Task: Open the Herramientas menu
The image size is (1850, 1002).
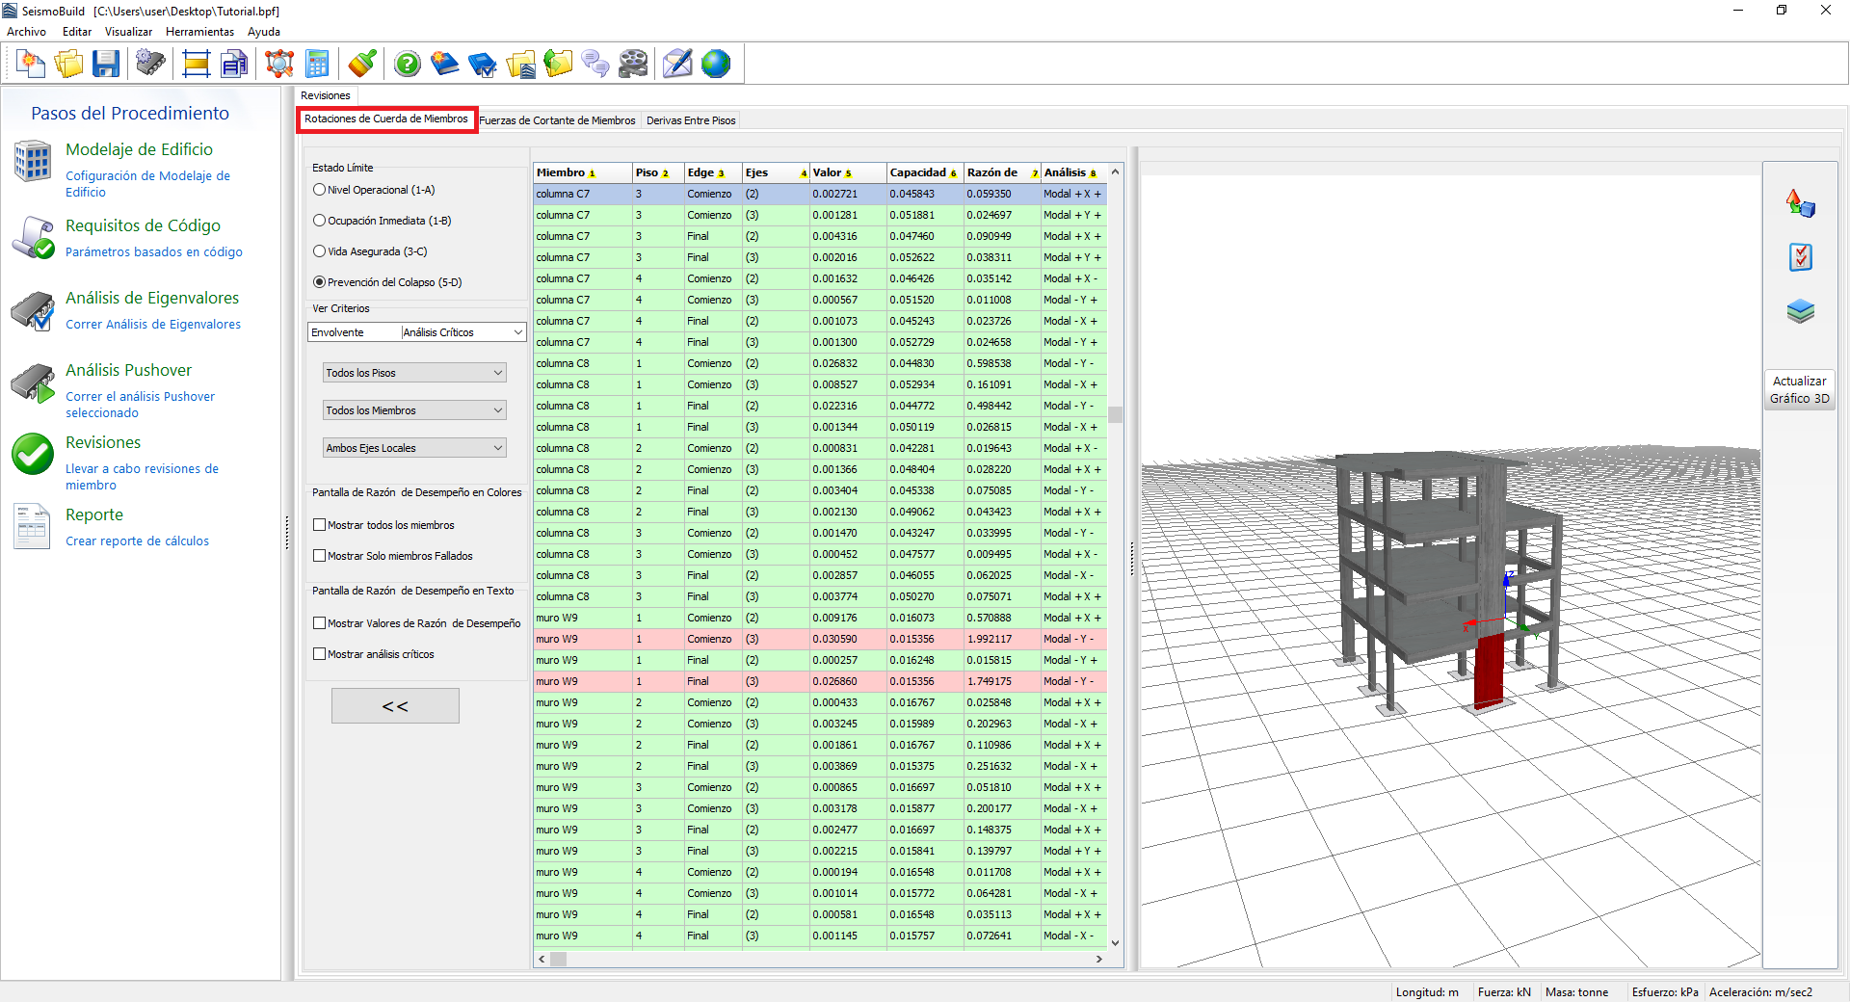Action: tap(199, 32)
